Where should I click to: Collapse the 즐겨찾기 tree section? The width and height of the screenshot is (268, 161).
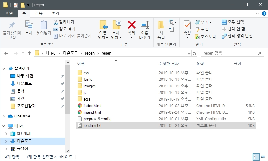pyautogui.click(x=3, y=69)
